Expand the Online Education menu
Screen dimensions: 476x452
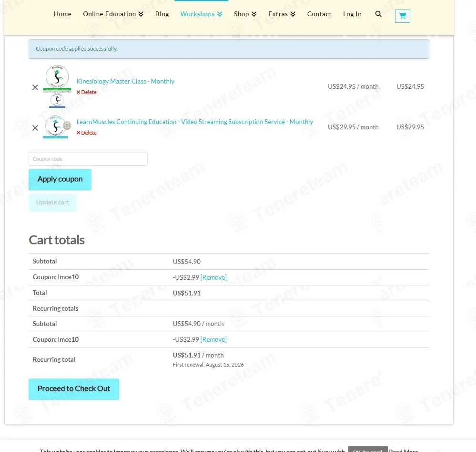click(x=113, y=14)
